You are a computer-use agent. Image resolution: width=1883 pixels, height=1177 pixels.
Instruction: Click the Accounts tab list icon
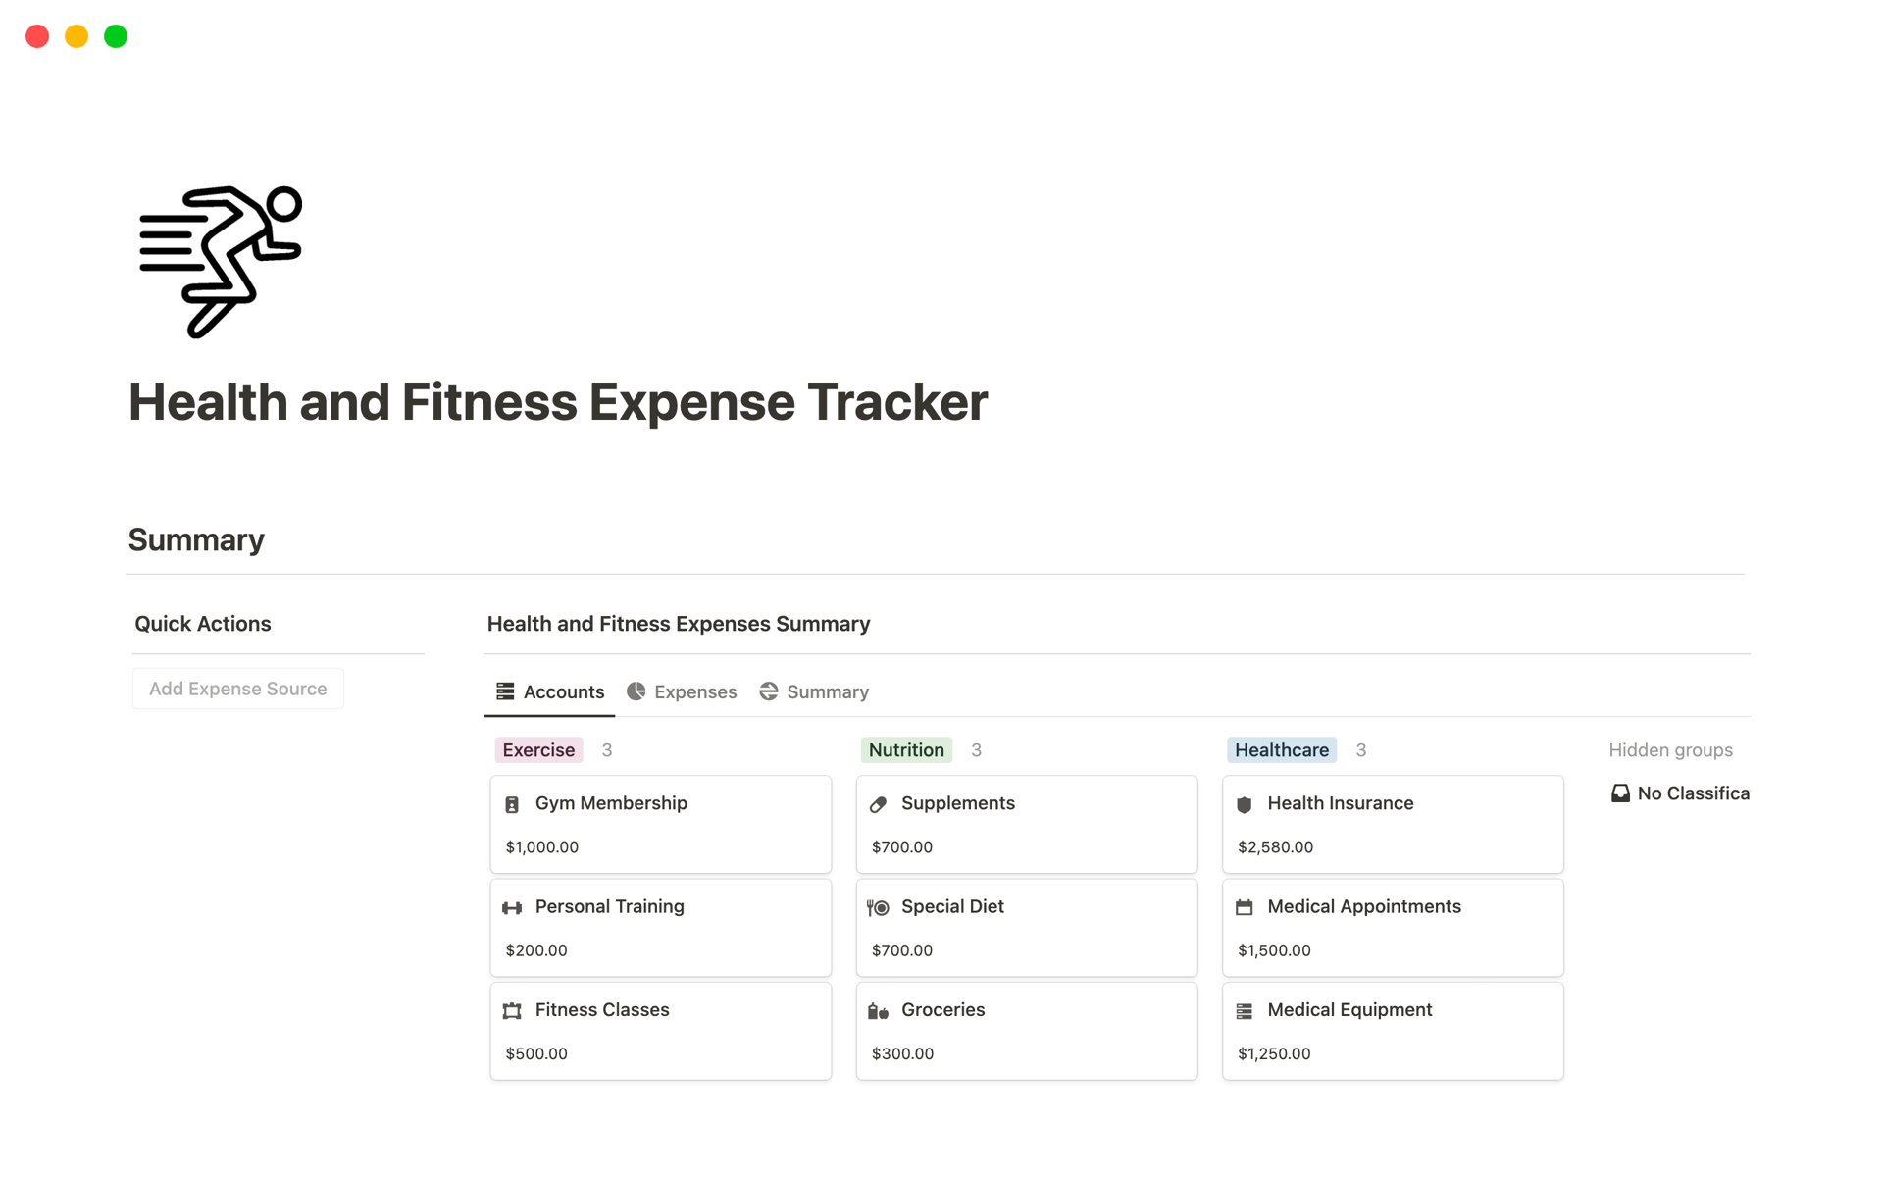[x=506, y=691]
